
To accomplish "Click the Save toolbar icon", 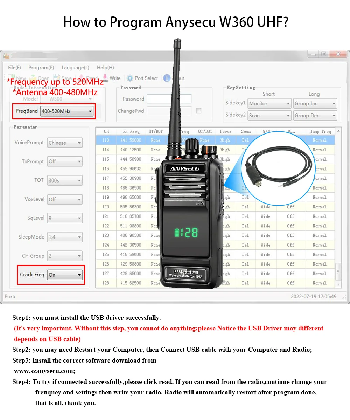I will 56,77.
